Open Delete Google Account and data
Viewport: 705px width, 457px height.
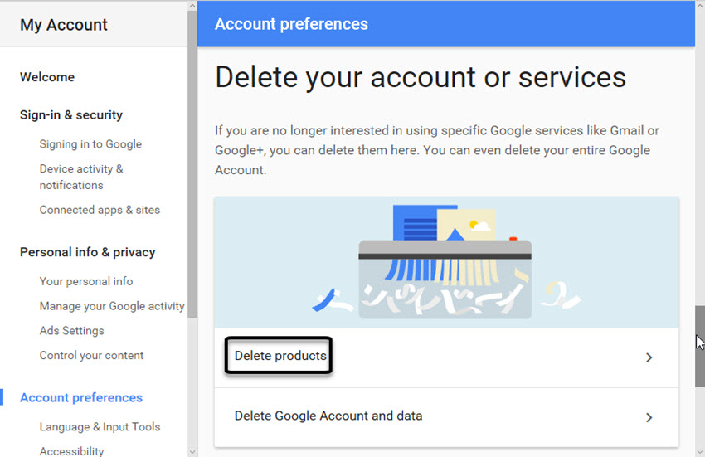328,416
